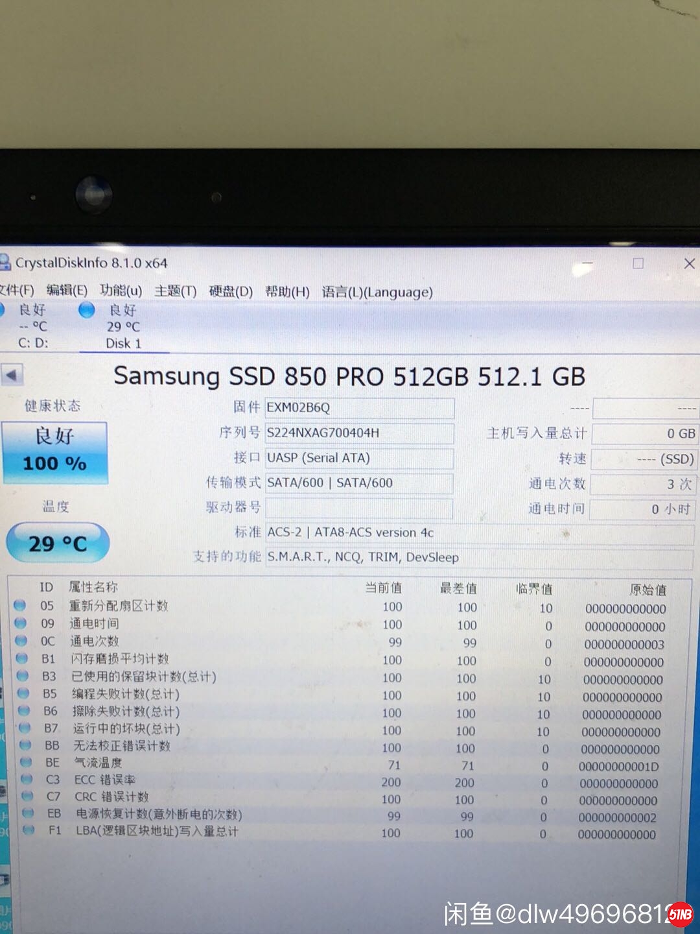Select the 通电时间 attribute name in row 09
The image size is (700, 934).
coord(95,623)
